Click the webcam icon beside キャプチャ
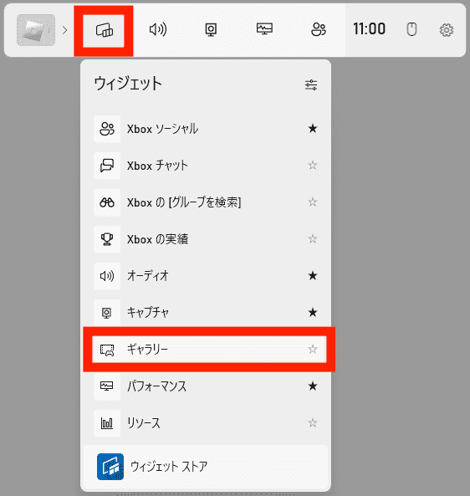 (107, 313)
